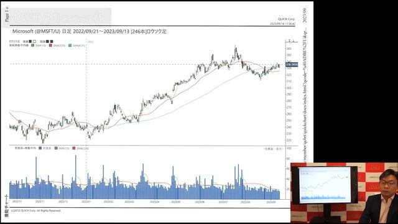This screenshot has width=398, height=224.
Task: Click the '250' price axis label
Action: (289, 121)
